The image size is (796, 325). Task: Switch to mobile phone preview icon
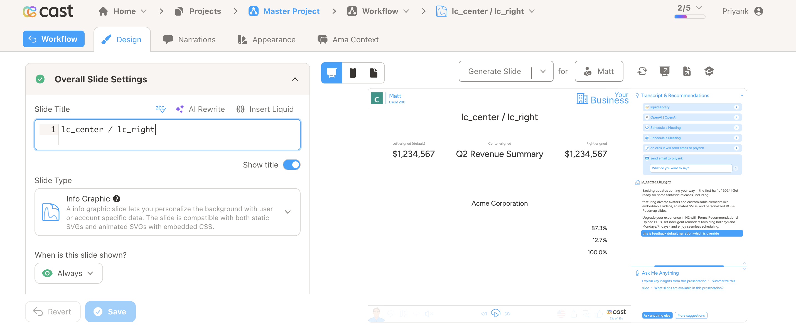pyautogui.click(x=353, y=73)
